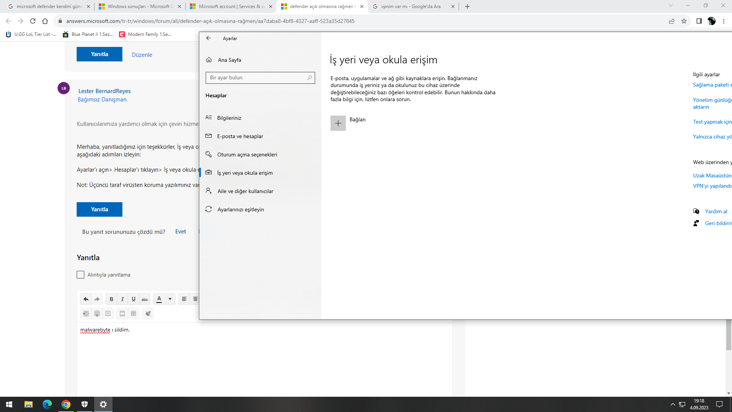This screenshot has height=412, width=732.
Task: Click the Düzenle link
Action: [142, 55]
